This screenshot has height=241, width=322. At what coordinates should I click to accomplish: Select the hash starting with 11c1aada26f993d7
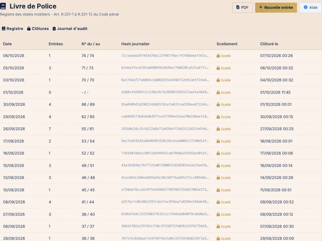(x=165, y=56)
